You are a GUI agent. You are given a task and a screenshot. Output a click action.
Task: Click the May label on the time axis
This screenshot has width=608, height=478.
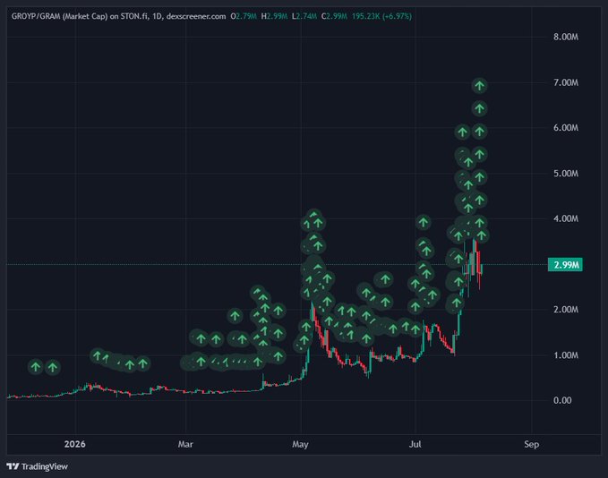[x=300, y=444]
